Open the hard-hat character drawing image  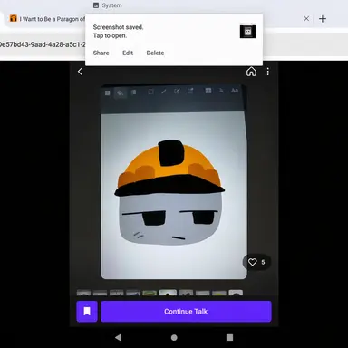pyautogui.click(x=174, y=182)
